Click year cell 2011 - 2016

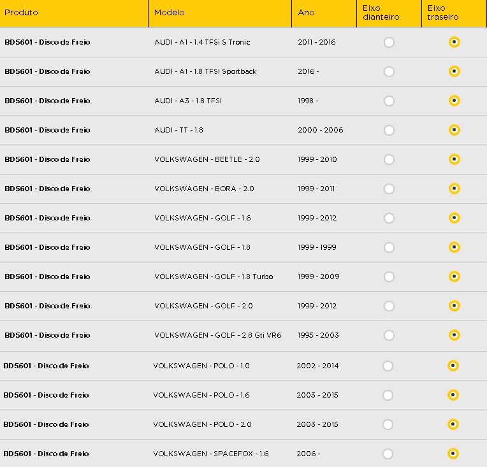(x=317, y=42)
